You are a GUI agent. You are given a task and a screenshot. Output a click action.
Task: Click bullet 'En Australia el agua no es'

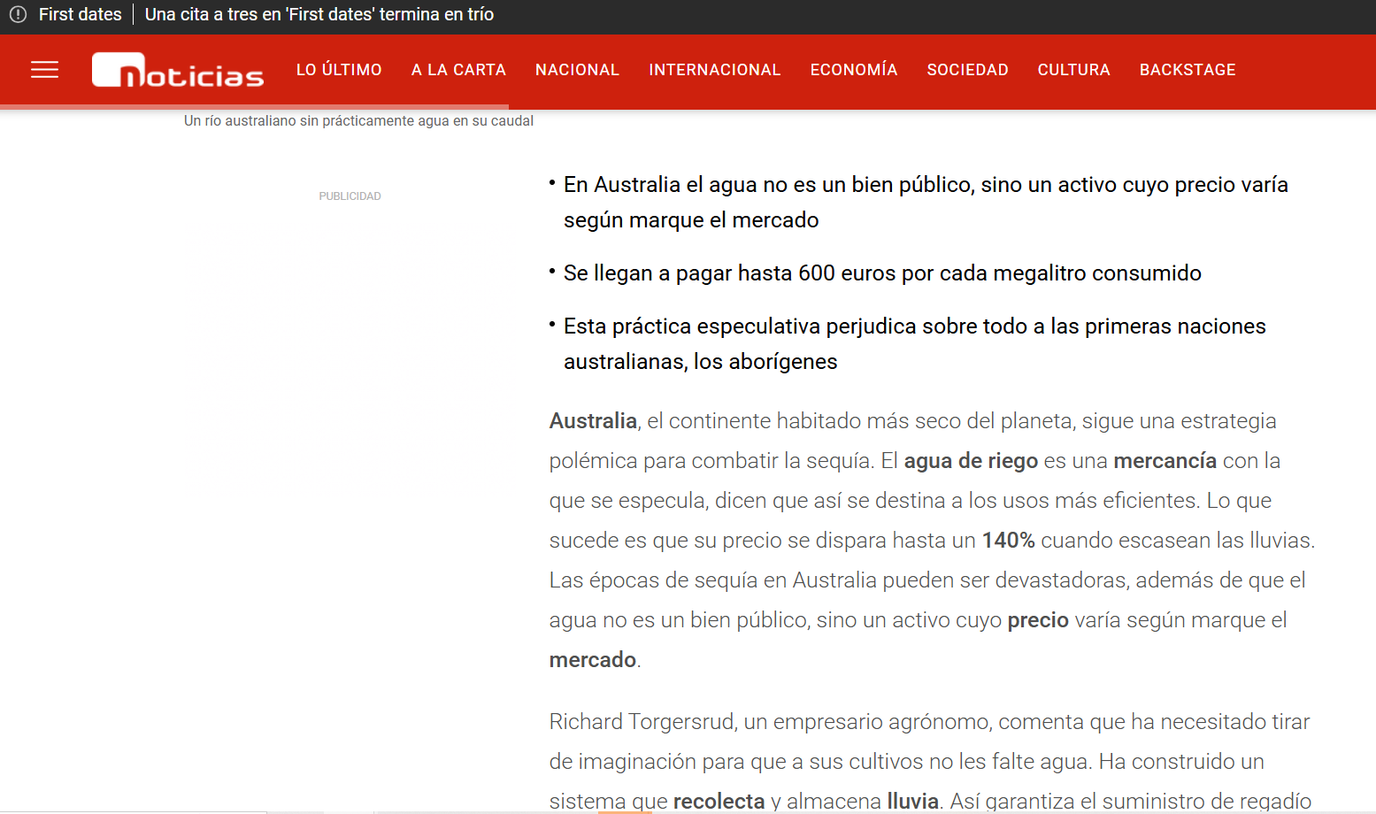click(x=926, y=203)
